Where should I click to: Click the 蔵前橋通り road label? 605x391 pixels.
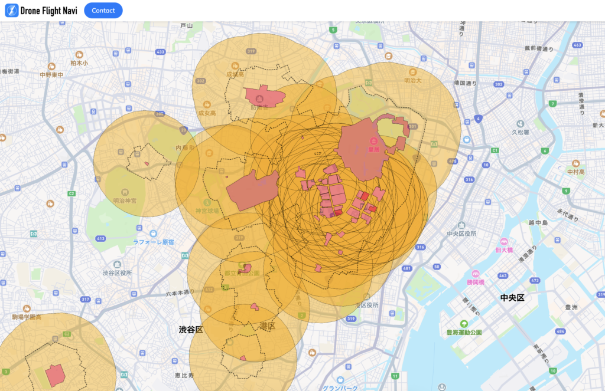click(x=539, y=48)
